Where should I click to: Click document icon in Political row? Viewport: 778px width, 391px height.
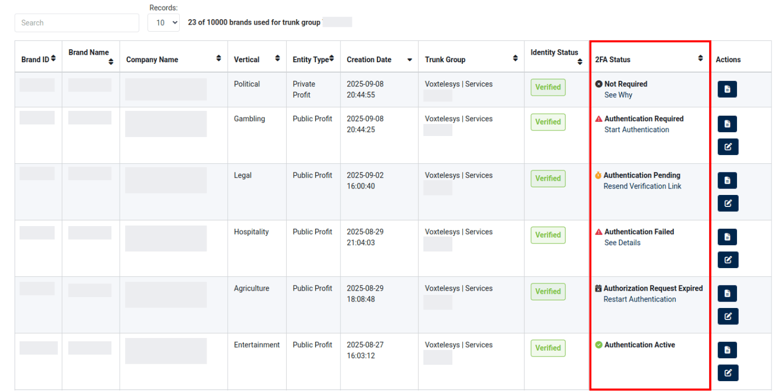click(727, 90)
